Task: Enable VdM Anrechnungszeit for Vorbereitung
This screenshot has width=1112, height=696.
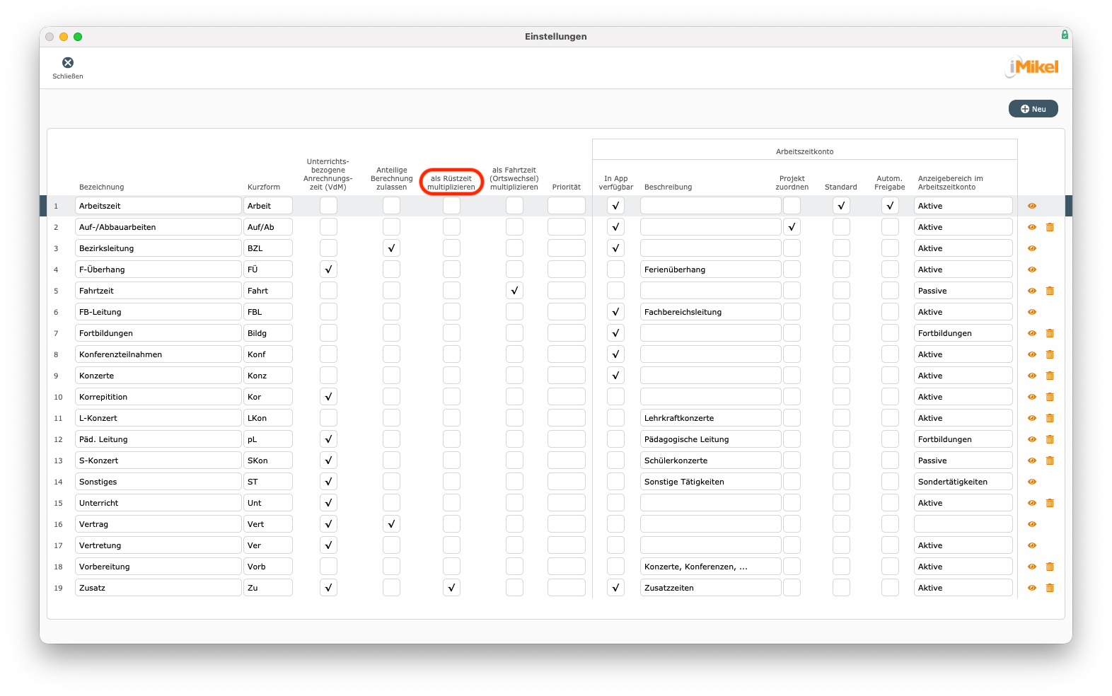Action: (x=328, y=567)
